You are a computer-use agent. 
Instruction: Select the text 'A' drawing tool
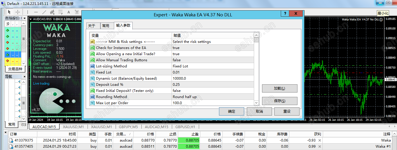[69, 12]
